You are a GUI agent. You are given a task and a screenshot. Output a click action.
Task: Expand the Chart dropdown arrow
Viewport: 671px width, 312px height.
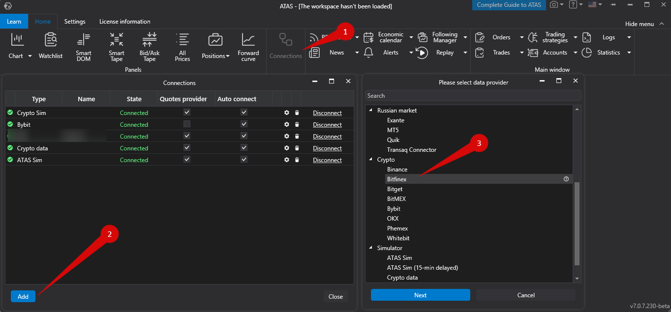pos(30,56)
